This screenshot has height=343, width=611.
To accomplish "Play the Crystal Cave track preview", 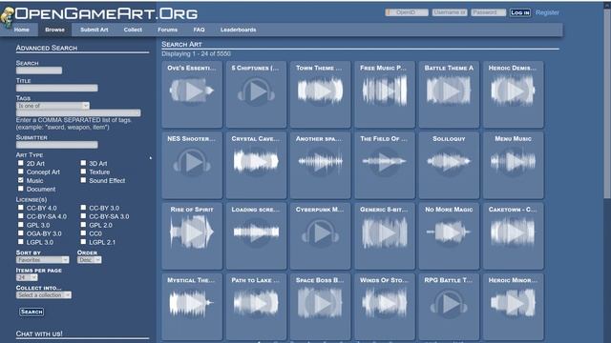I will click(256, 162).
